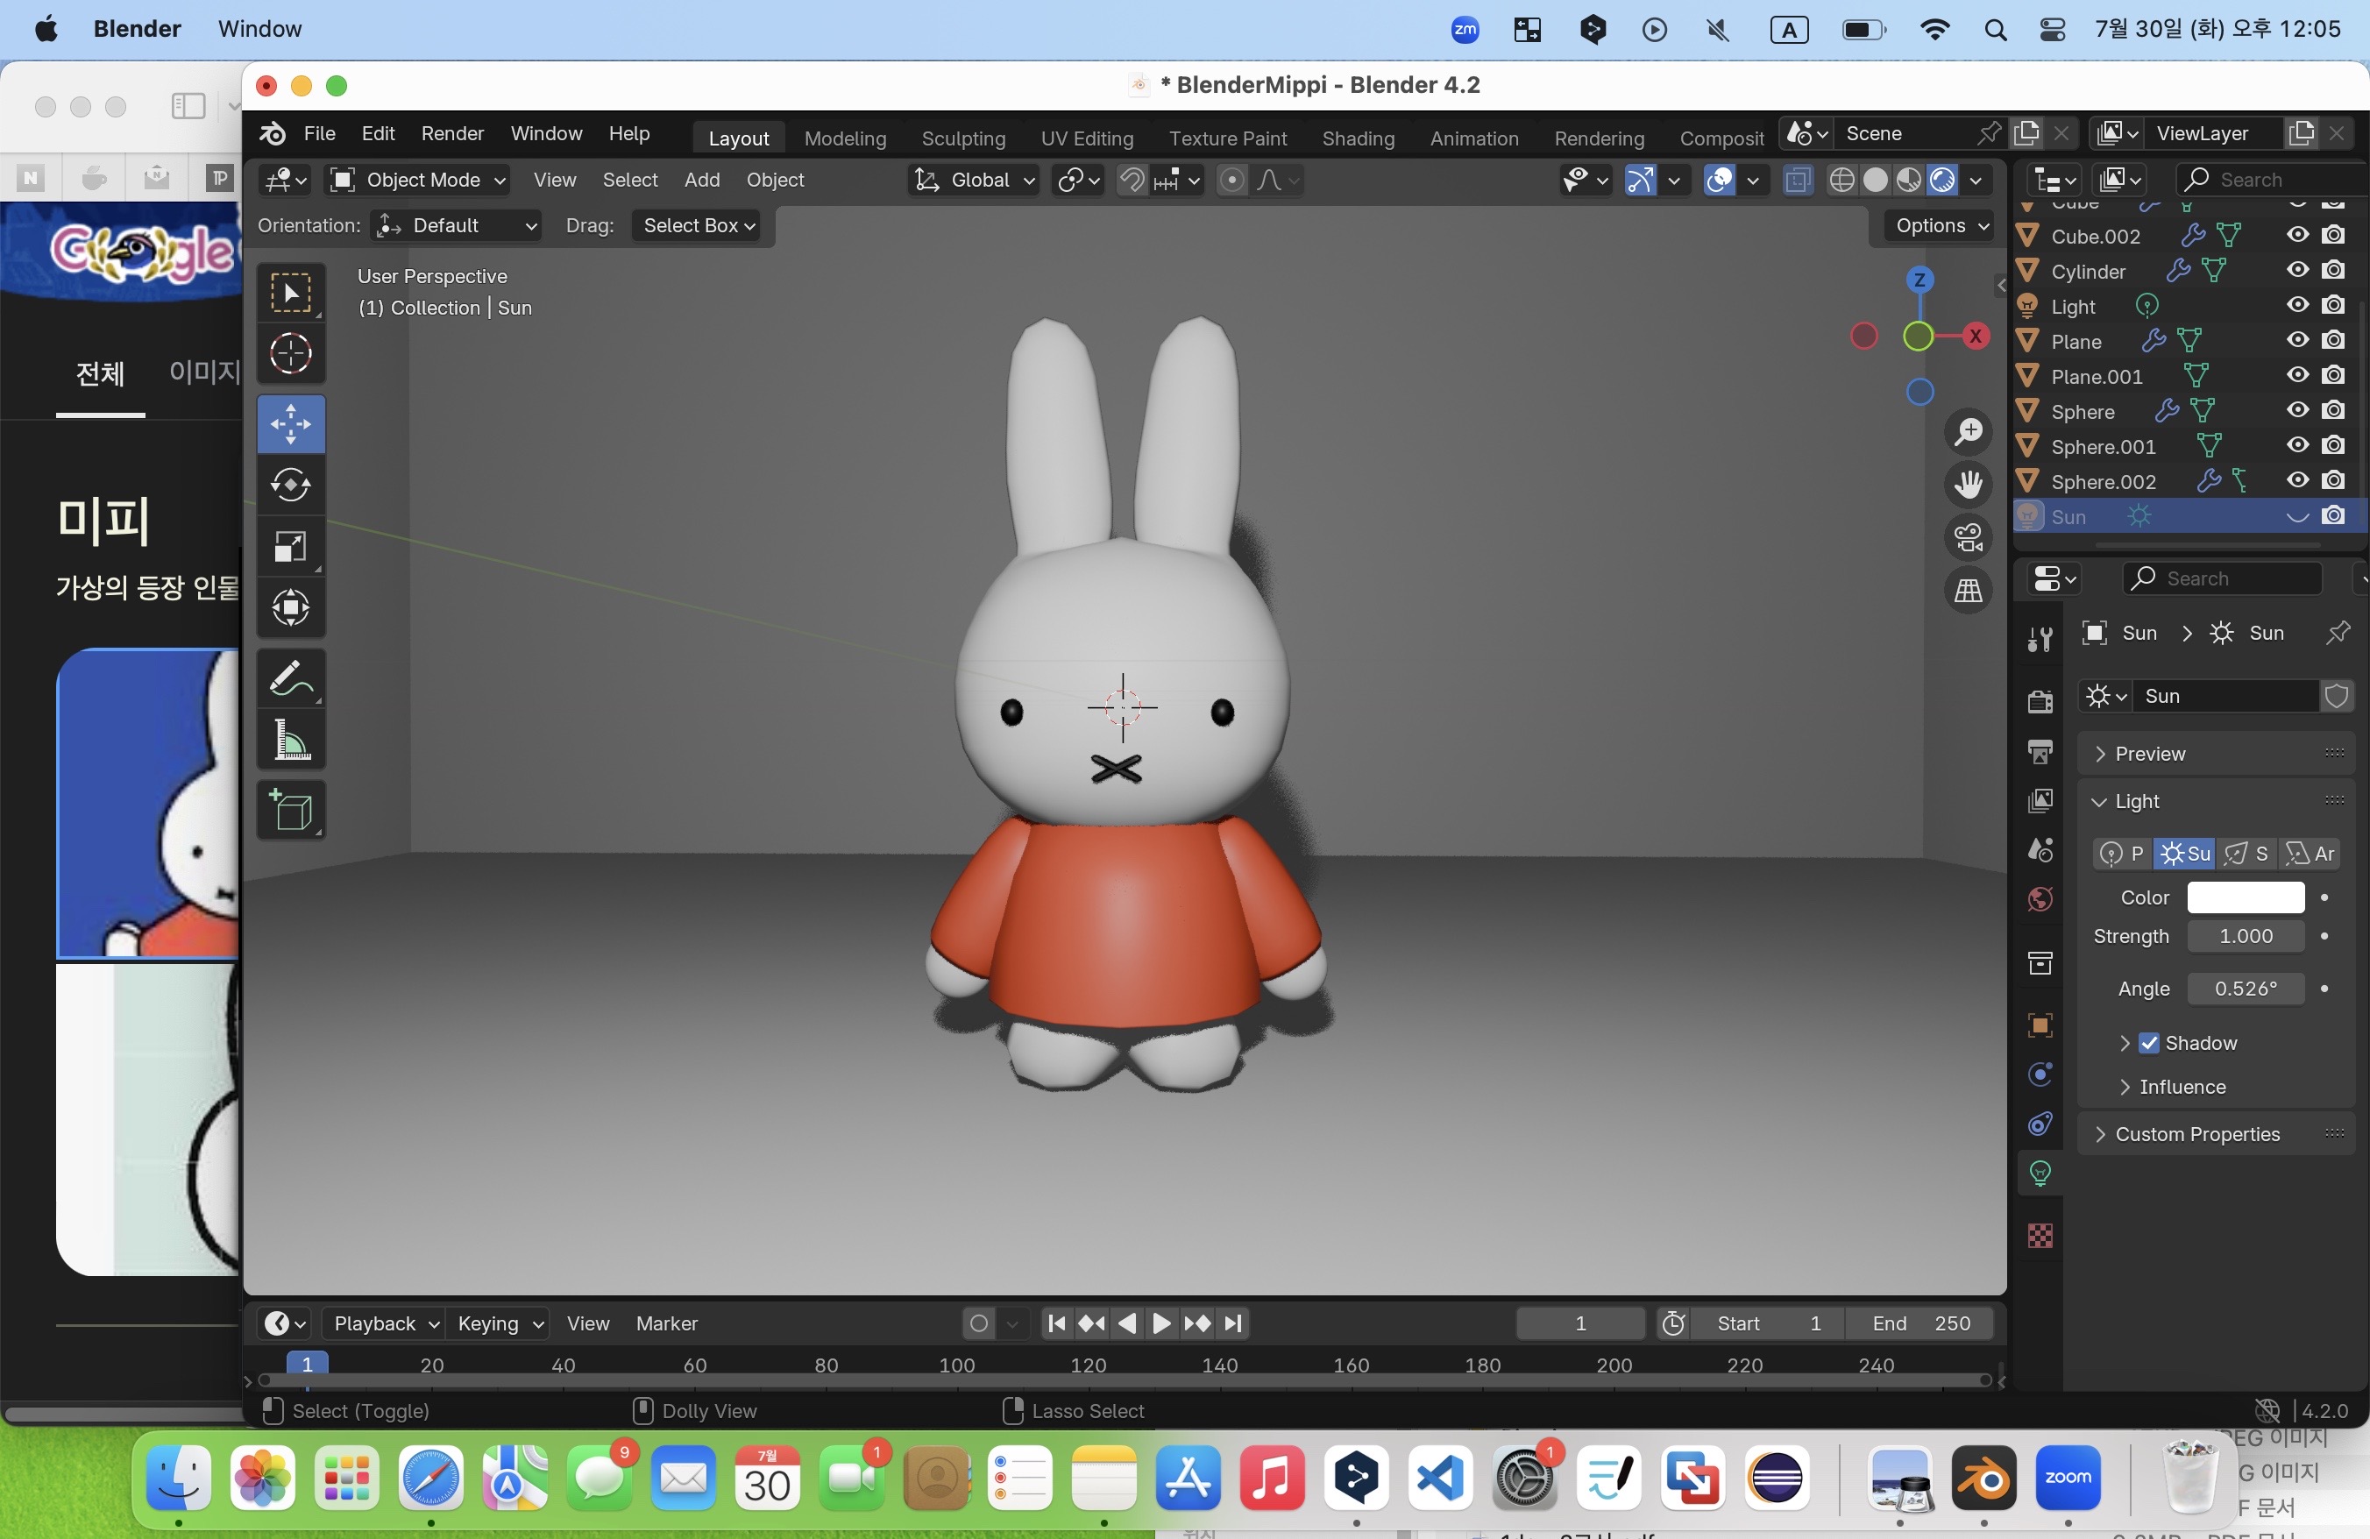Screen dimensions: 2370x1539
Task: Click the Add Cube tool
Action: (291, 811)
